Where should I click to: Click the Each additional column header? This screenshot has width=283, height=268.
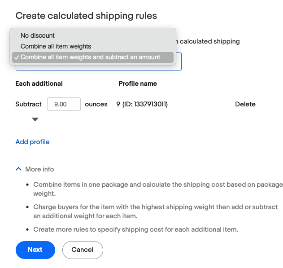[39, 83]
